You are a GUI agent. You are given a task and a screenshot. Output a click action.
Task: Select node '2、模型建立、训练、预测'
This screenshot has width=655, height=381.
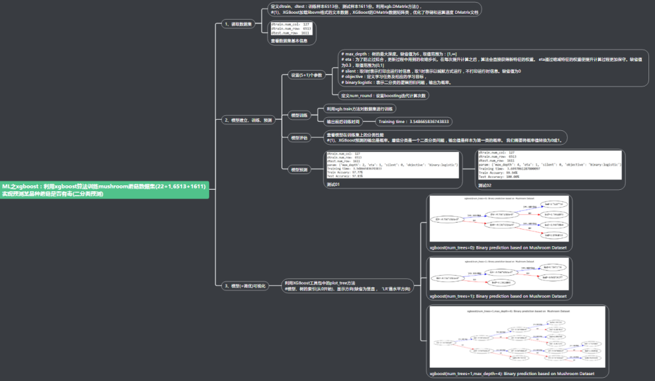(x=248, y=120)
